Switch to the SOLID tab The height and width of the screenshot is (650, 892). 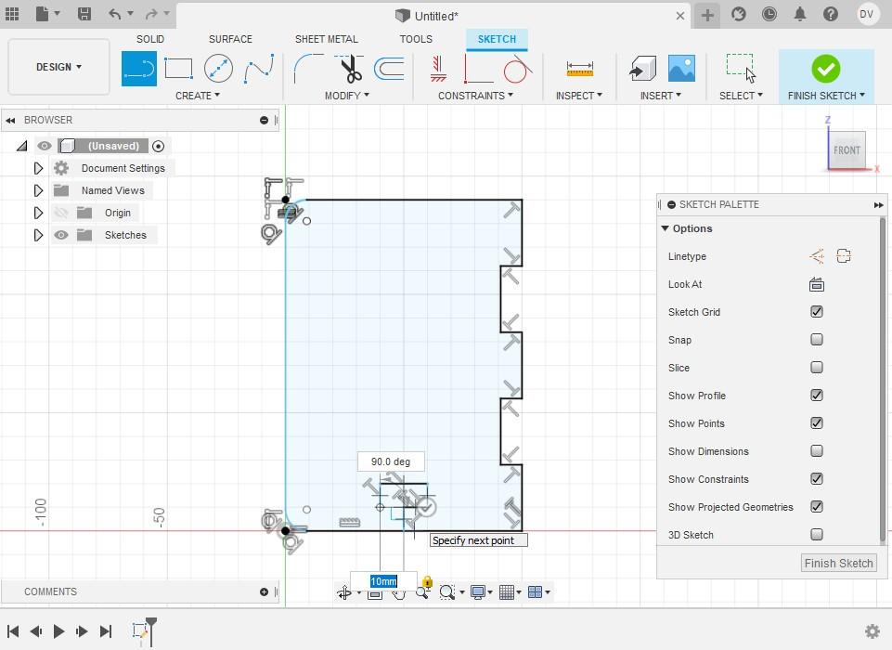point(150,39)
